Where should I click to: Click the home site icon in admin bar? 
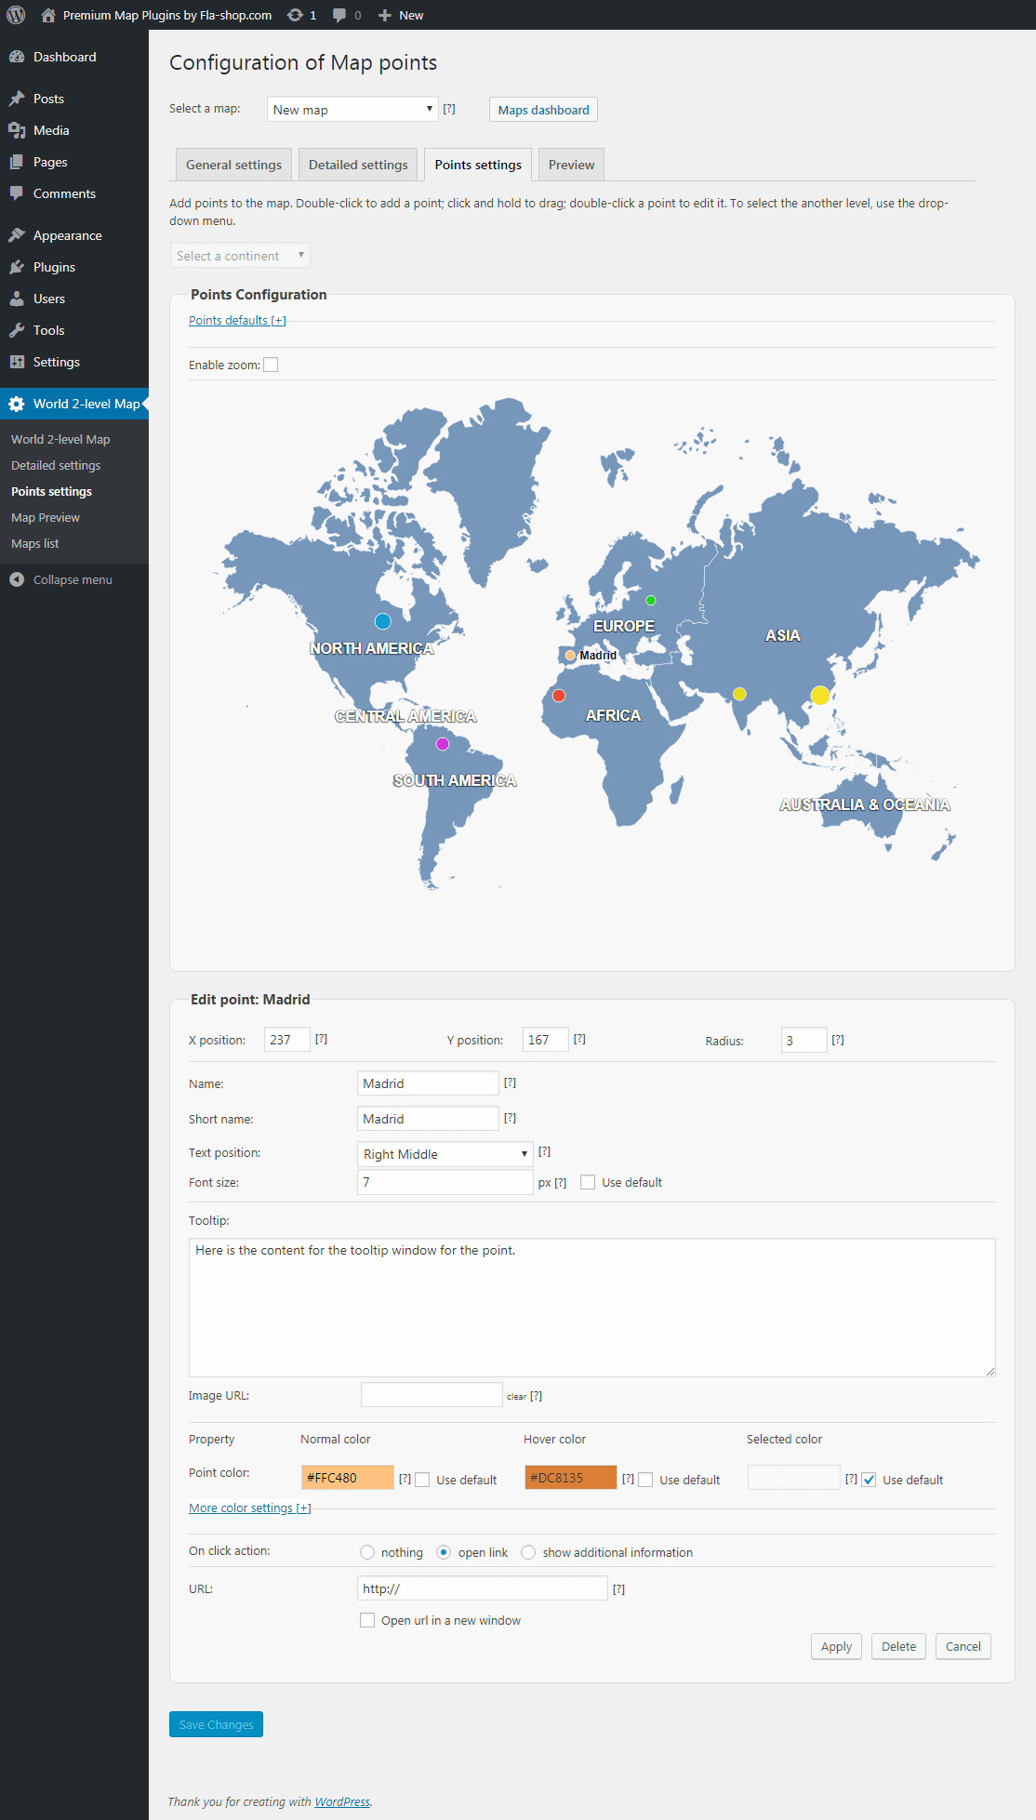click(x=48, y=15)
